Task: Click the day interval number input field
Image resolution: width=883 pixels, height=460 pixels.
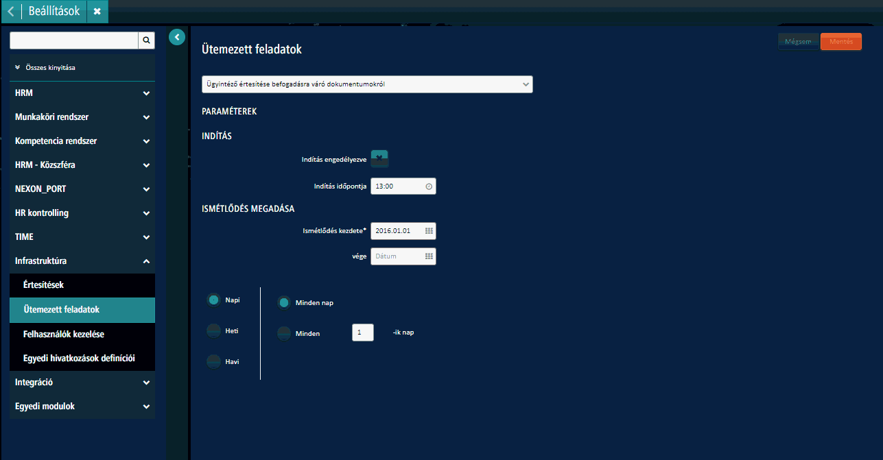Action: [x=362, y=332]
